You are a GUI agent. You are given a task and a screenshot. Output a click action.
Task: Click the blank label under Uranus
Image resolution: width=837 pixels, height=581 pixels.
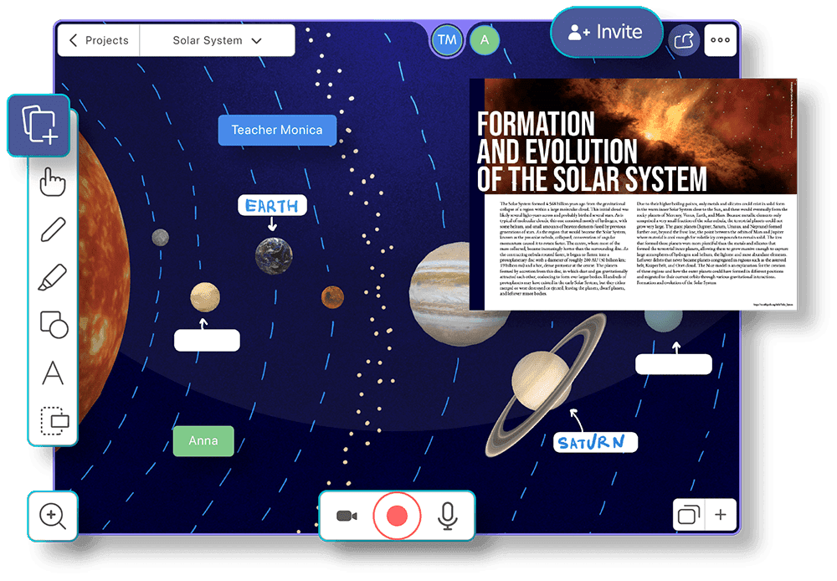click(674, 363)
